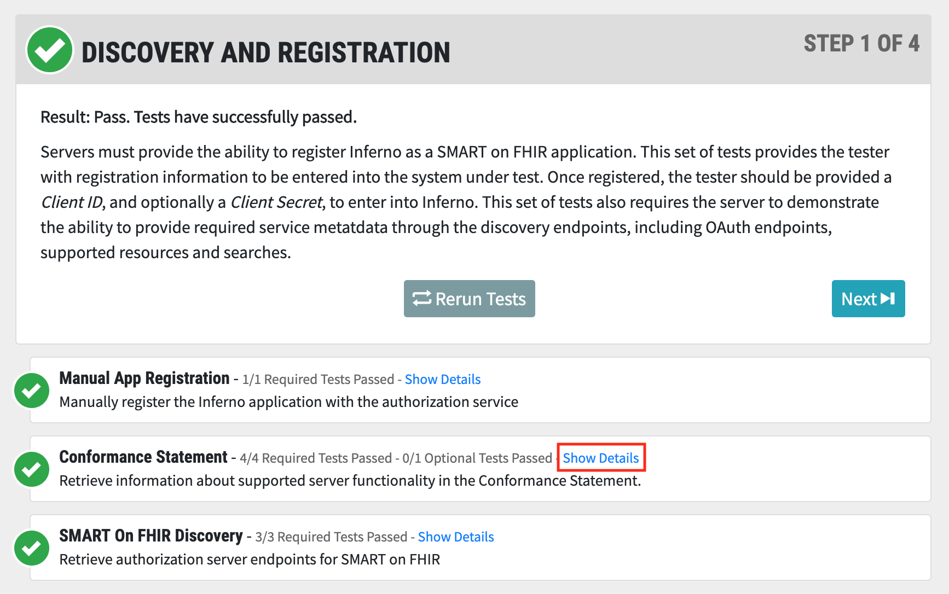The image size is (949, 594).
Task: Click the DISCOVERY AND REGISTRATION heading
Action: (265, 53)
